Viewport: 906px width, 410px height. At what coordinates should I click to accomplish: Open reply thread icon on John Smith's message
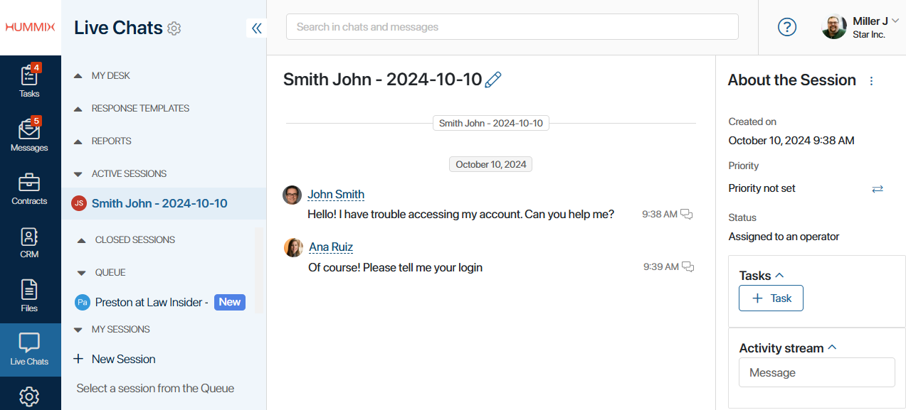coord(687,214)
